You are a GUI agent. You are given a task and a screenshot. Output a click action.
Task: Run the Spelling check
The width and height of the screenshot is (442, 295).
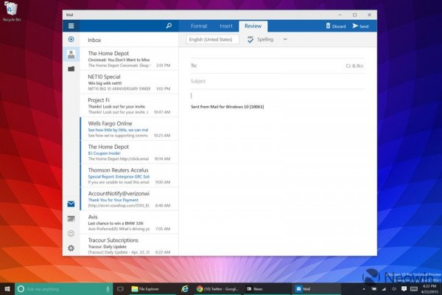[262, 39]
